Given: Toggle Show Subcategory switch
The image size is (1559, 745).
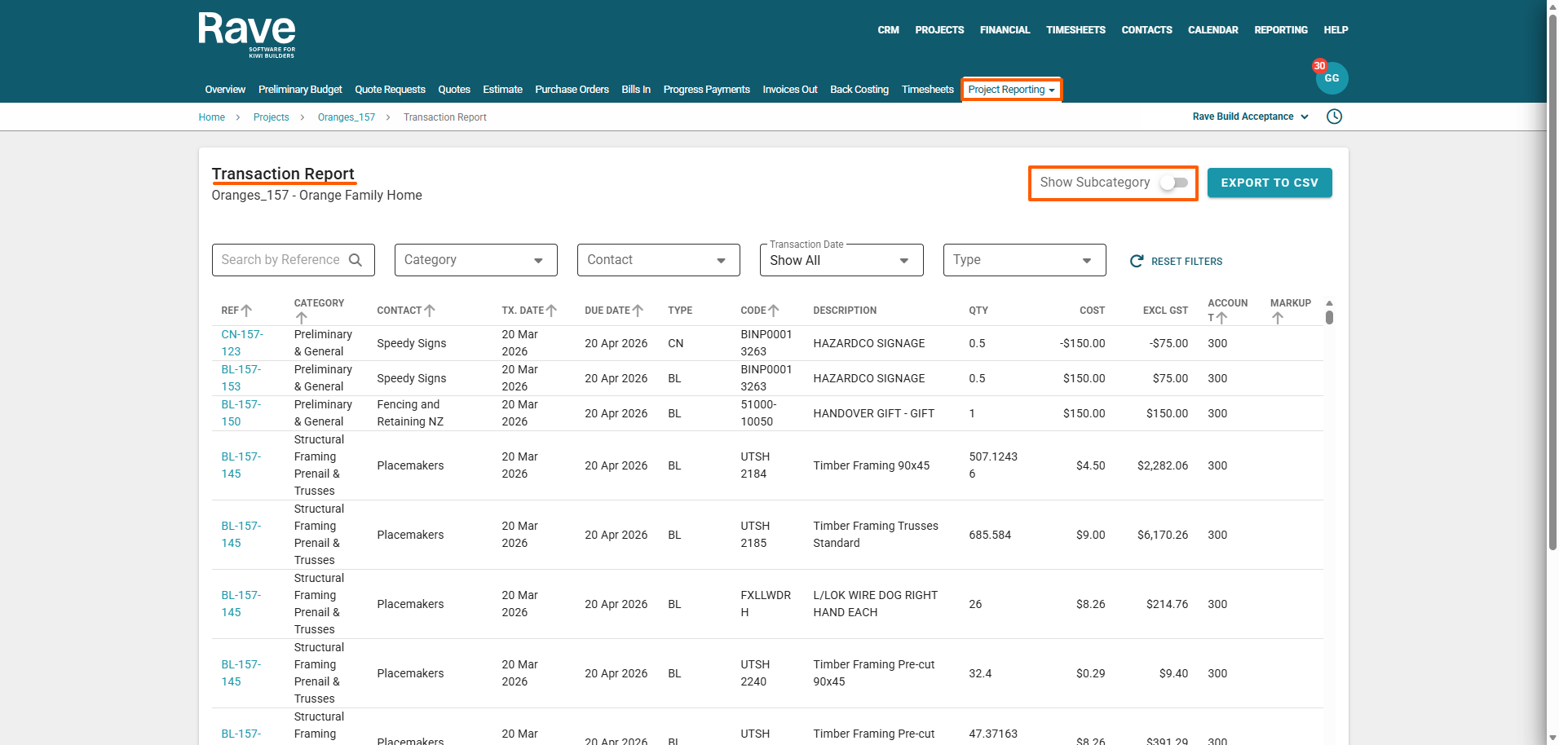Looking at the screenshot, I should click(x=1174, y=183).
